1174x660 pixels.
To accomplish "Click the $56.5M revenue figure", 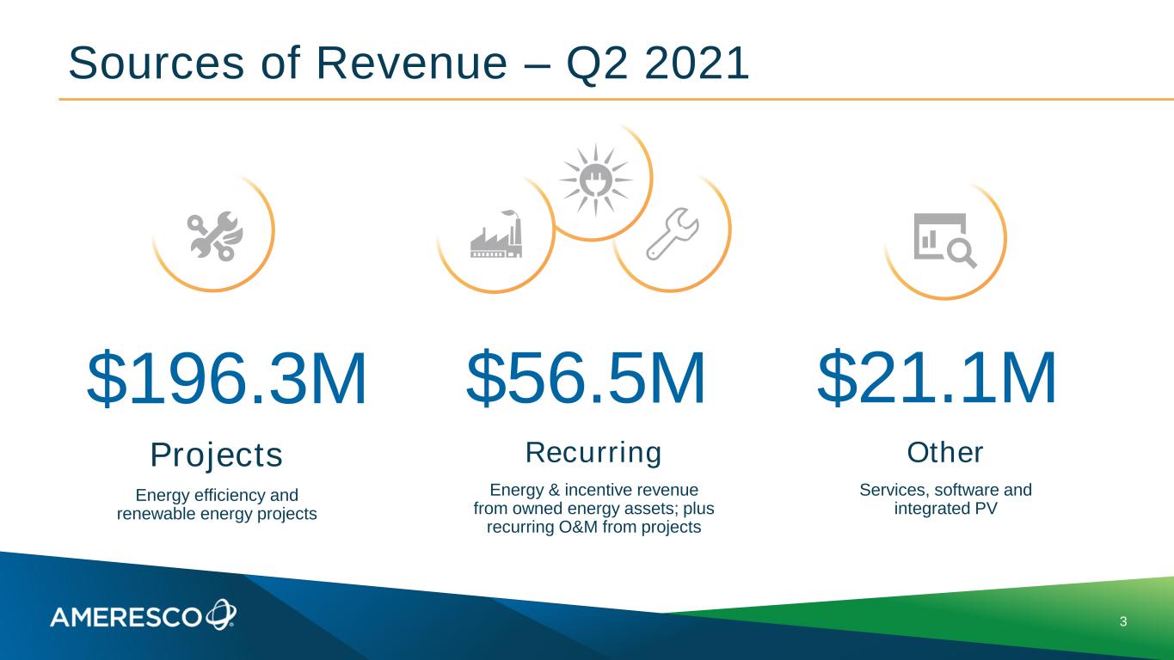I will 585,379.
